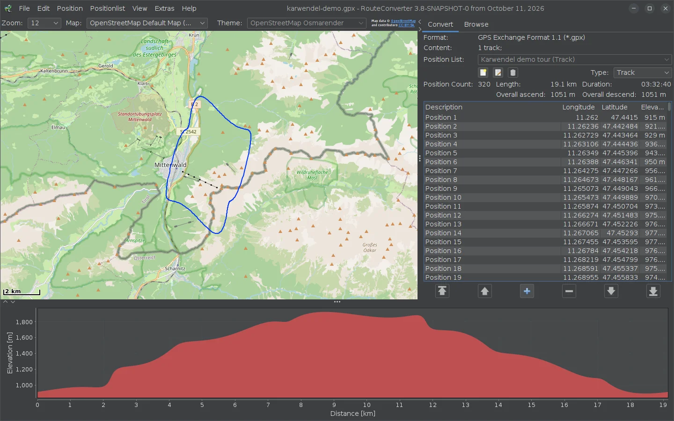674x421 pixels.
Task: Click the Mittenwald label on the map
Action: (x=170, y=165)
